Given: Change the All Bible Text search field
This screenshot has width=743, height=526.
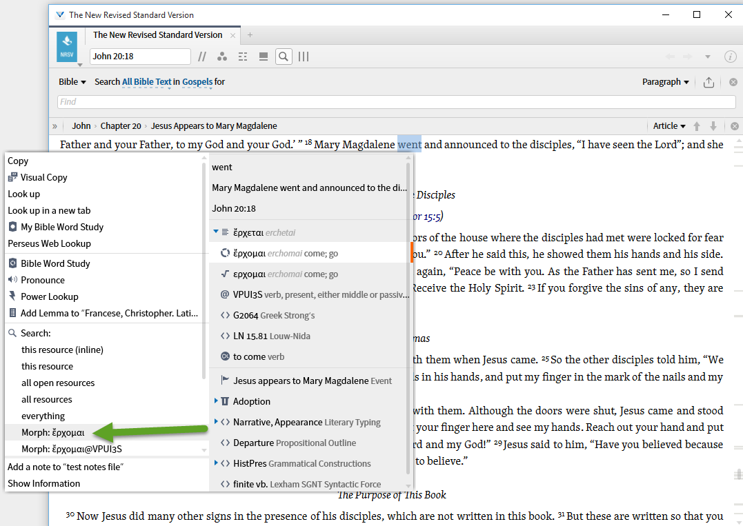Looking at the screenshot, I should pos(146,82).
